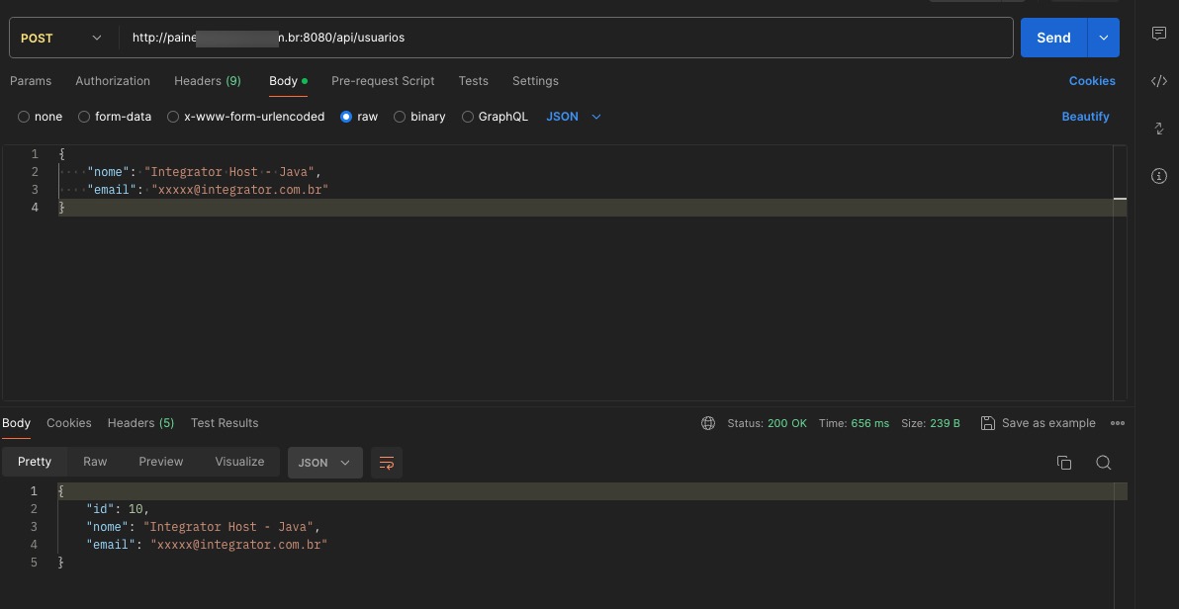Open the code snippet icon in sidebar
The width and height of the screenshot is (1179, 609).
[x=1159, y=81]
